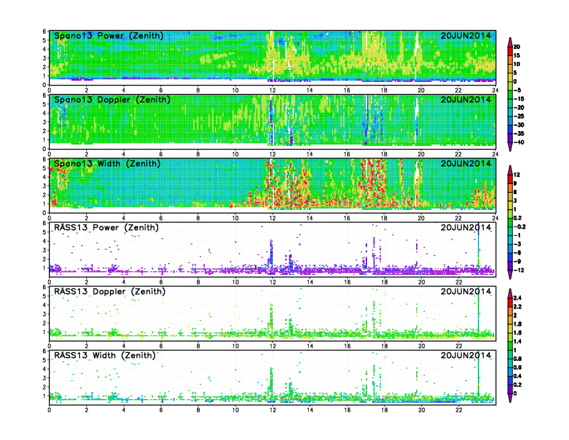This screenshot has width=569, height=440.
Task: Click hour tick 22 under RASS13 Power panel
Action: (458, 282)
